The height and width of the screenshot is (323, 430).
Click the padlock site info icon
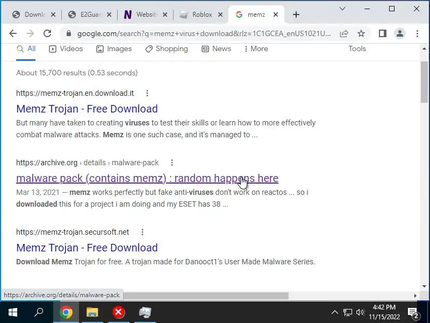click(69, 33)
